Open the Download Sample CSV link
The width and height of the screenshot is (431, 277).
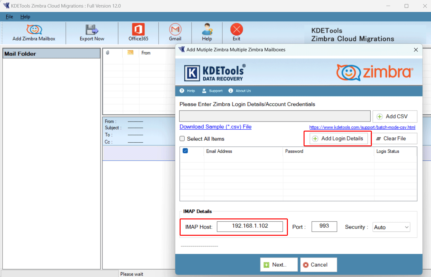215,127
